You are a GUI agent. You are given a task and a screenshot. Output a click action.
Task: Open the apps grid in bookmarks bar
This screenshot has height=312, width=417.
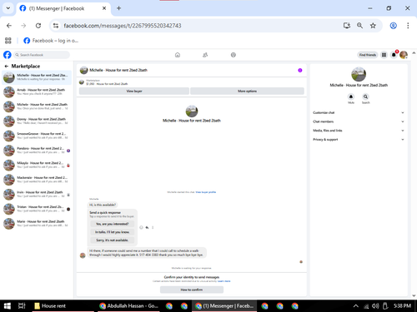[x=8, y=41]
